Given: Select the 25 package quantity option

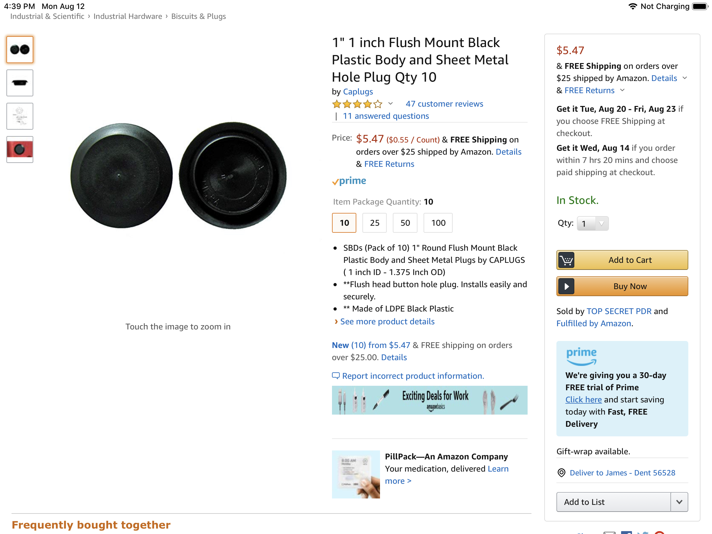Looking at the screenshot, I should coord(374,223).
